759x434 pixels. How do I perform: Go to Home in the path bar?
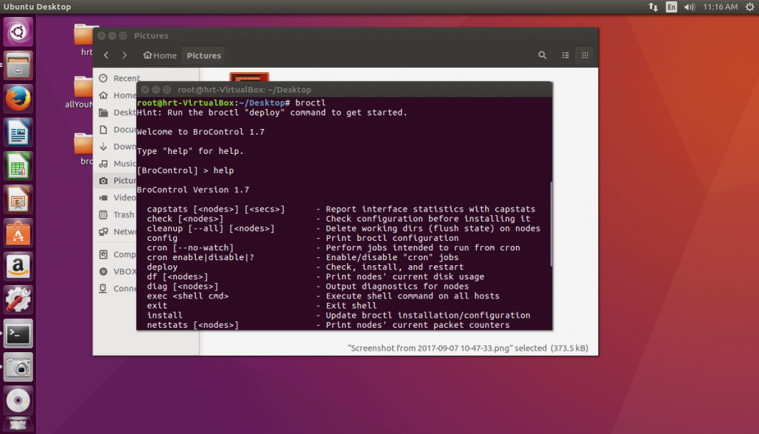coord(160,55)
